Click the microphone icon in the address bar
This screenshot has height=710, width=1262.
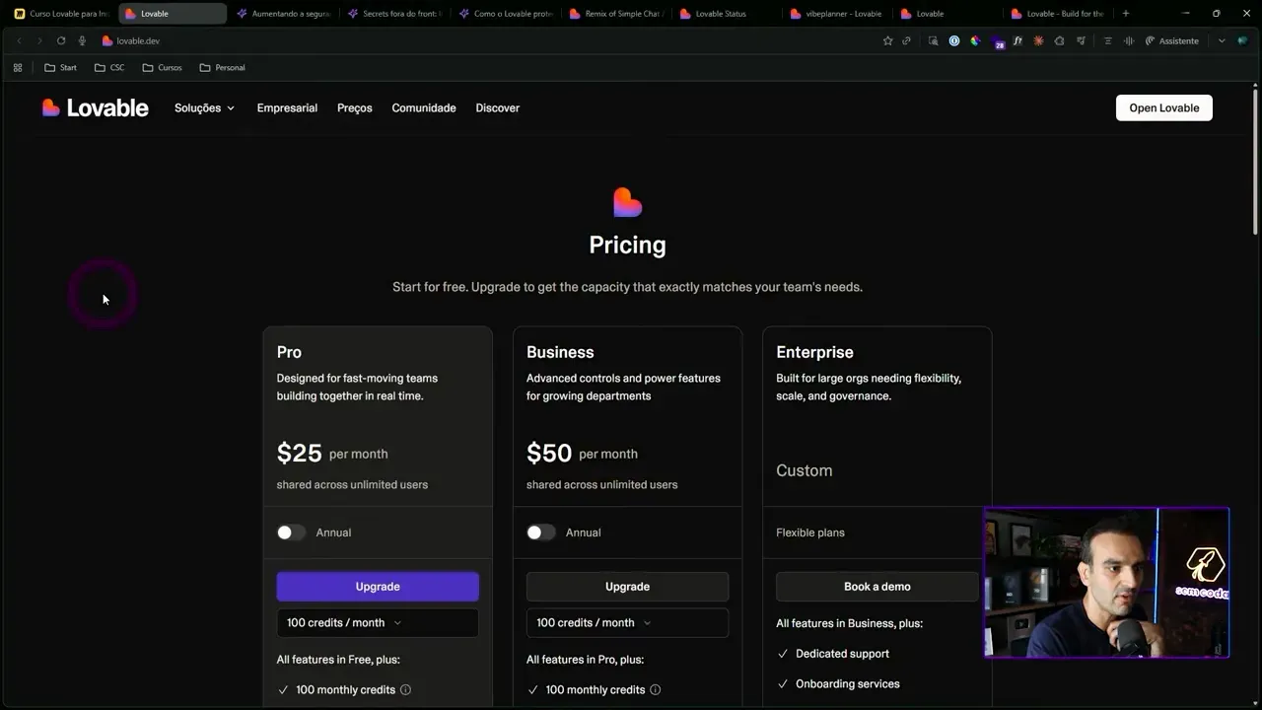coord(82,40)
